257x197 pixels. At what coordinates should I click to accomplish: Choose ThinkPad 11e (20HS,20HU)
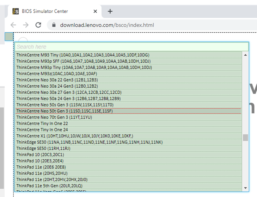tap(128, 173)
